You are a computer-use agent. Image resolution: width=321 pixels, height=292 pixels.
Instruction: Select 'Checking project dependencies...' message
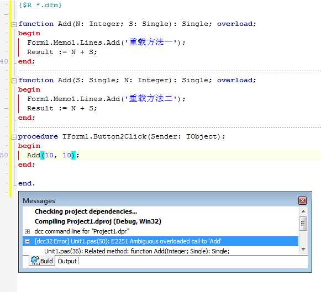coord(86,211)
